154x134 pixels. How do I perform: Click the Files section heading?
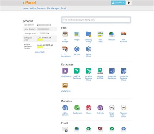pyautogui.click(x=64, y=28)
